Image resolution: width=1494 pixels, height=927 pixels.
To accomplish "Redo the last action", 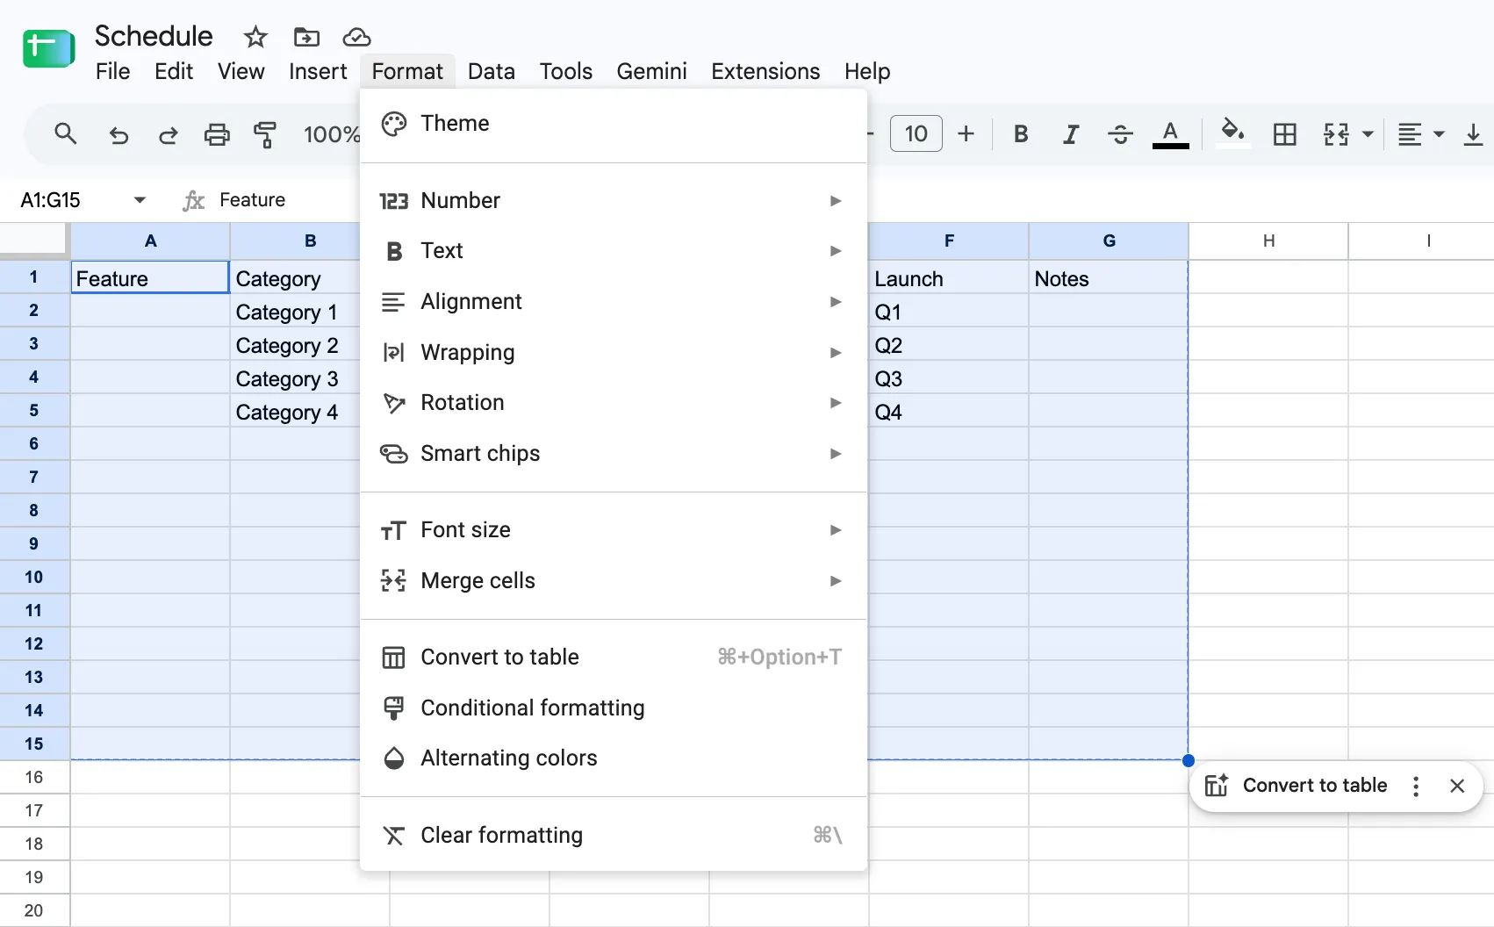I will coord(168,134).
